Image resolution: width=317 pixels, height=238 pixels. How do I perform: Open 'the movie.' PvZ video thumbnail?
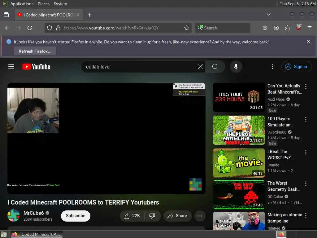point(239,163)
